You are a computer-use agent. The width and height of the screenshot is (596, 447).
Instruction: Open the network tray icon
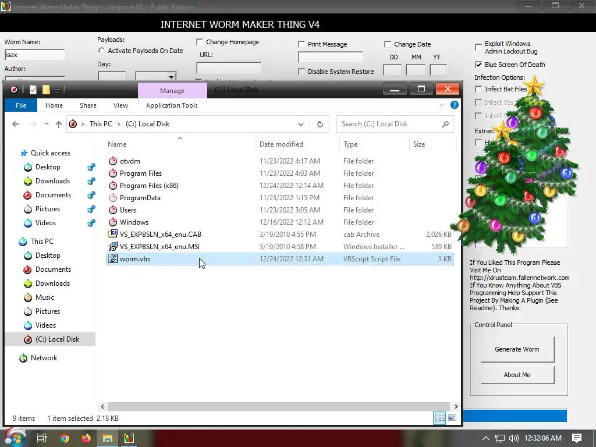pos(500,438)
